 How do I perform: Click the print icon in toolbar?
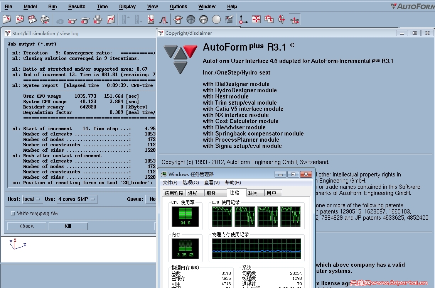click(45, 19)
